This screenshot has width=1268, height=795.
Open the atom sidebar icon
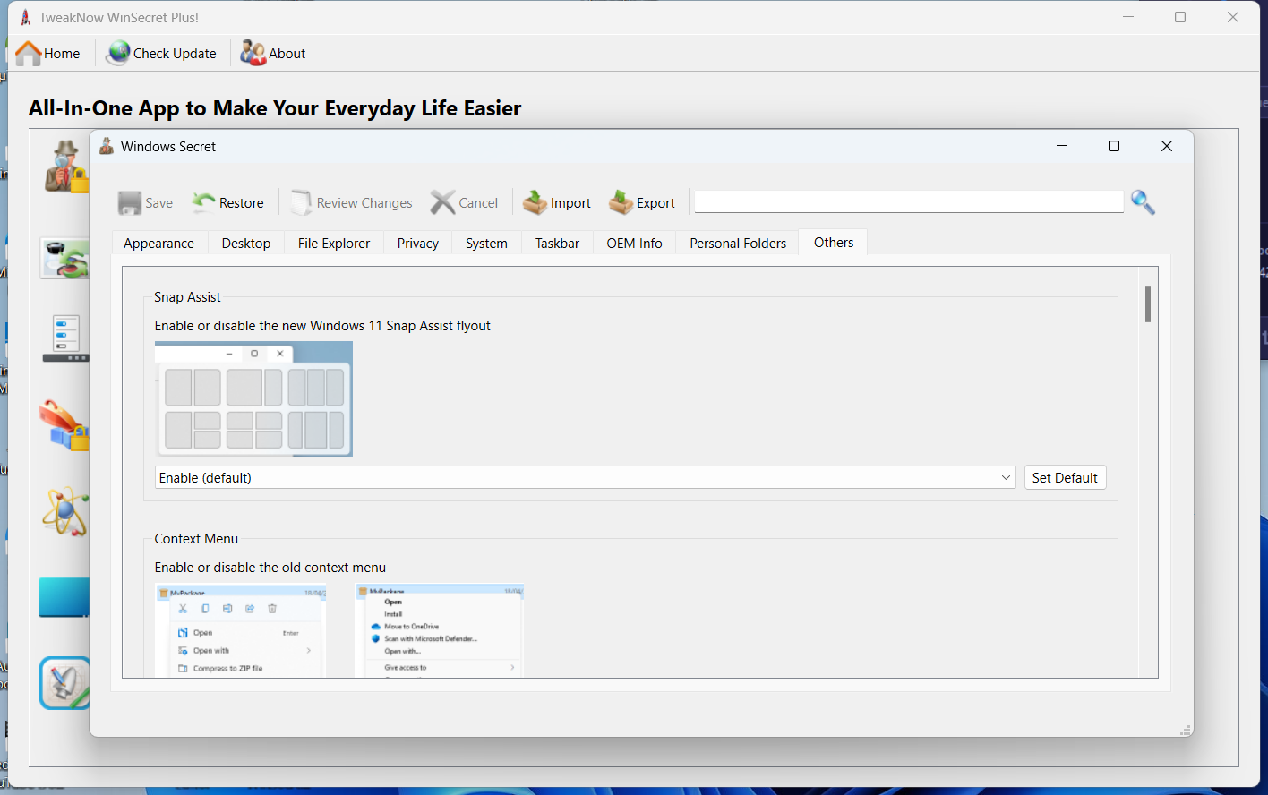coord(65,512)
